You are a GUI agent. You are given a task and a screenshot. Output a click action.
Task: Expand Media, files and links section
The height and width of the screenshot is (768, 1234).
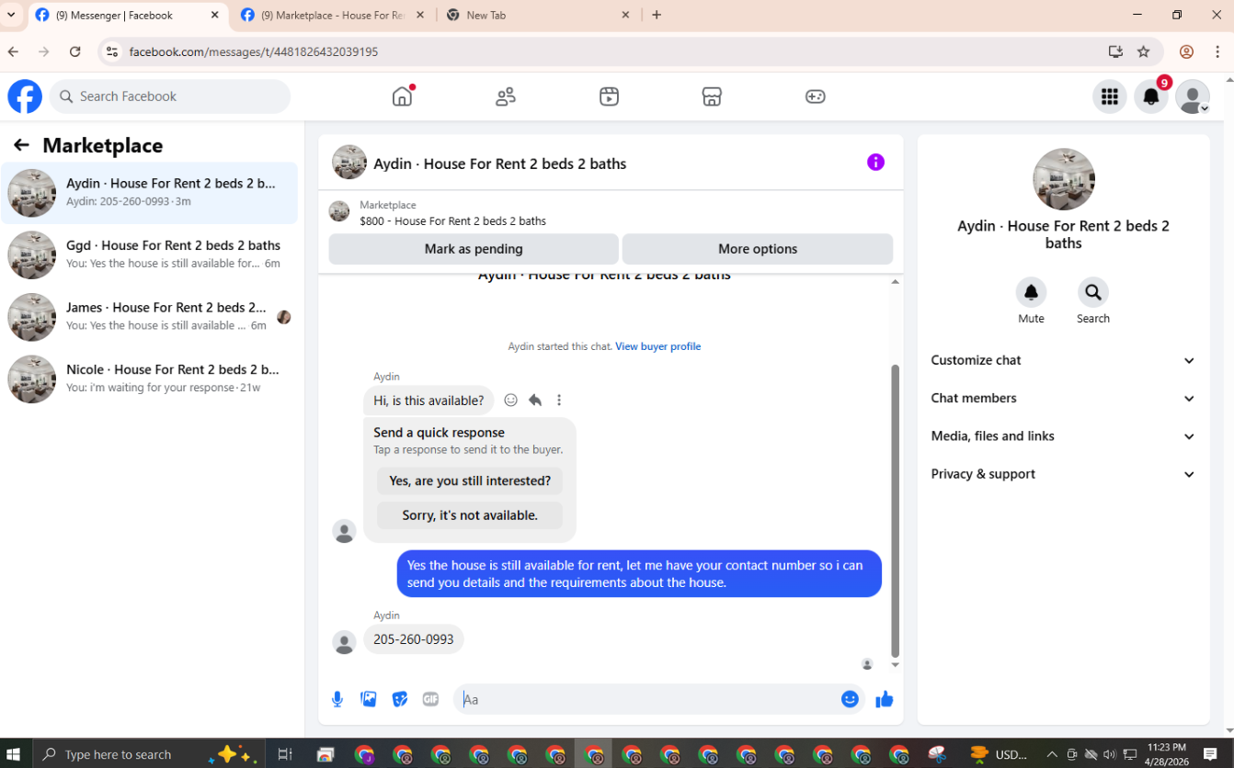(1063, 436)
